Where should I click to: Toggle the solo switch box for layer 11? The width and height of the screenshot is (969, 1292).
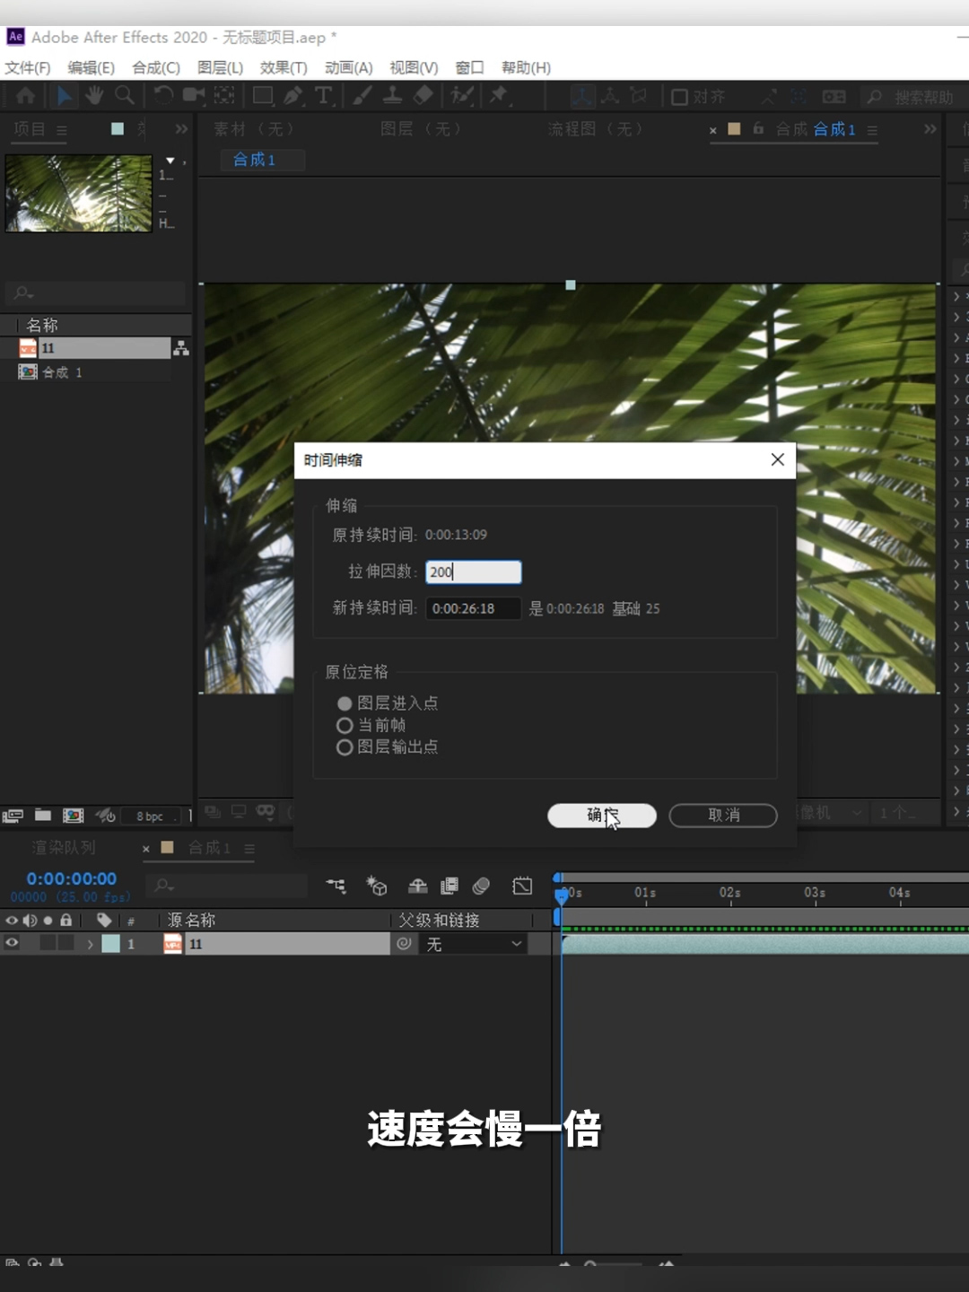(48, 943)
